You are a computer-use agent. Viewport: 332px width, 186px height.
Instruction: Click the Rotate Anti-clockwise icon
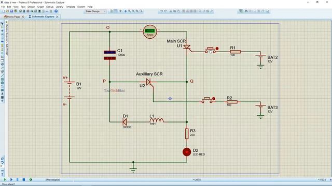(2, 163)
